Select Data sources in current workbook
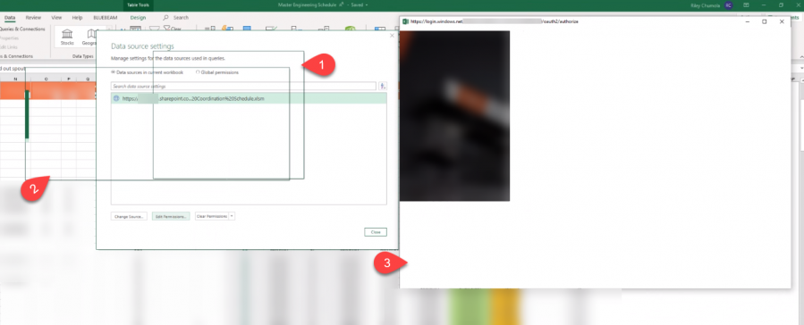 147,72
